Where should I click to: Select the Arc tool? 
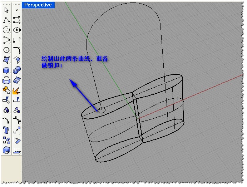tap(6, 40)
